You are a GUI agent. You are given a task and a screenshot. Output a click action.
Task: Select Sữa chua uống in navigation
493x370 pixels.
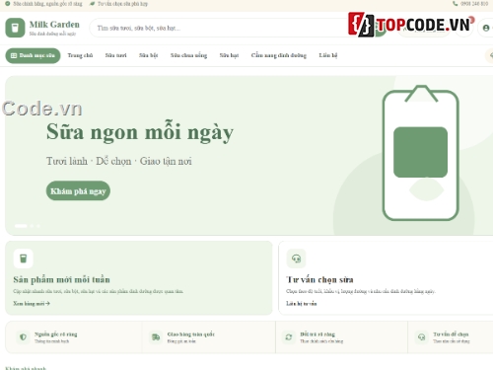188,55
